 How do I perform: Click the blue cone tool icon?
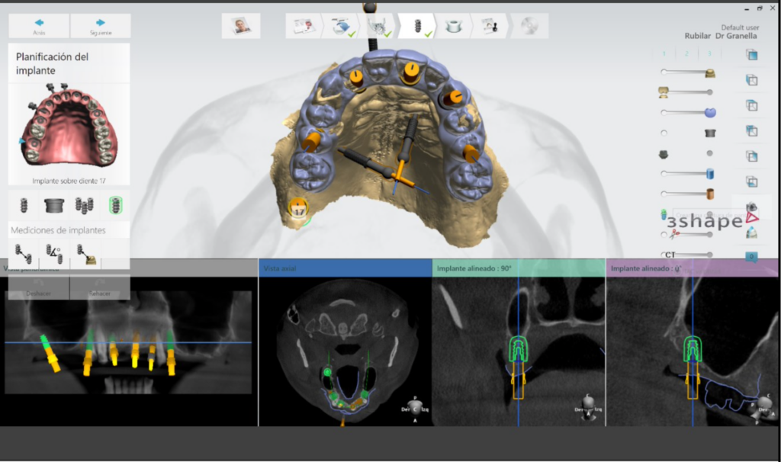tap(751, 233)
